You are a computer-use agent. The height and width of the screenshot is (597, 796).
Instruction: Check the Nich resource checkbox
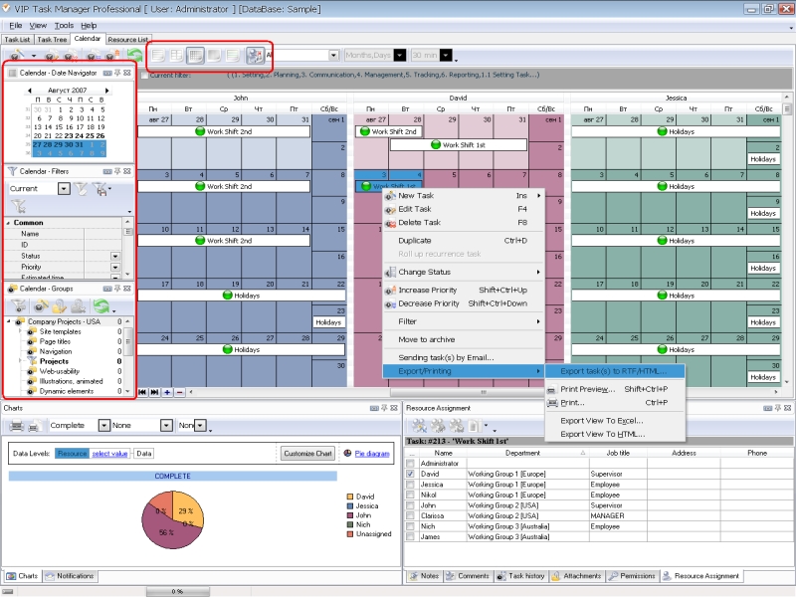pos(410,526)
